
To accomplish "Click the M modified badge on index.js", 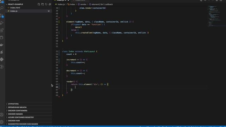I will 49,11.
